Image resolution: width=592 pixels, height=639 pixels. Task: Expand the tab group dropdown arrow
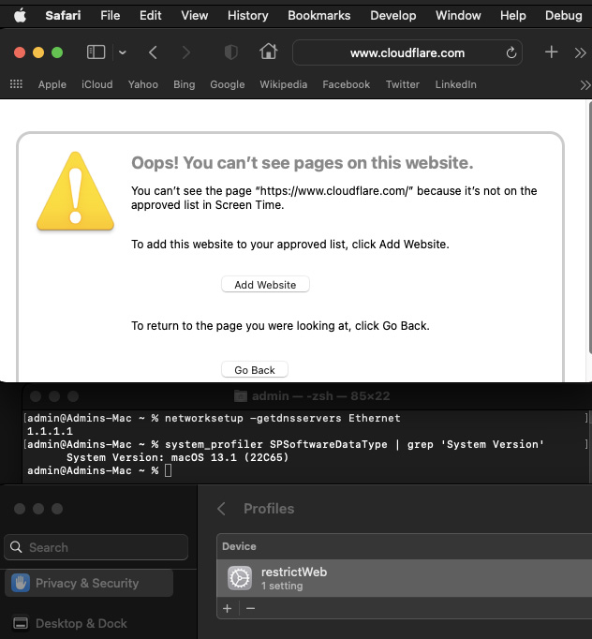122,52
